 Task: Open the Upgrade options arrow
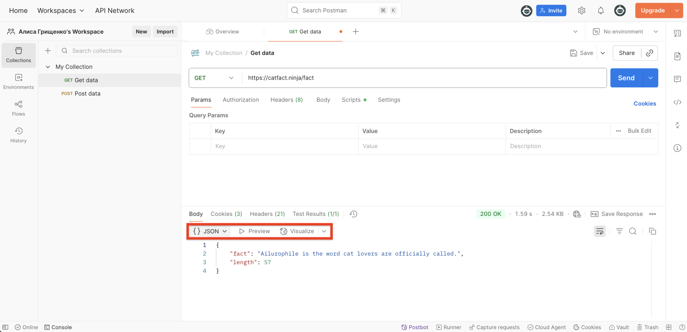(677, 11)
